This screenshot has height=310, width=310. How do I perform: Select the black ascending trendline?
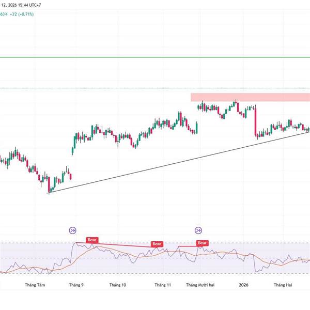click(179, 162)
